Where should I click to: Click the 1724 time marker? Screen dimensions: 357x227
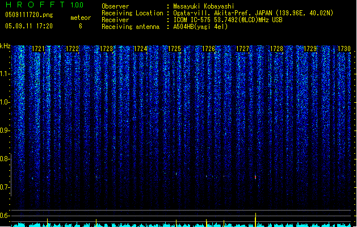(141, 49)
